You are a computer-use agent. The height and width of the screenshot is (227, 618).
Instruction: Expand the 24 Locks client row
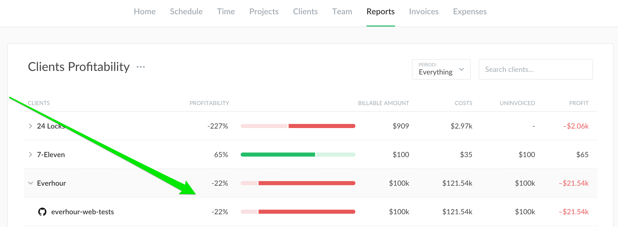pyautogui.click(x=30, y=126)
